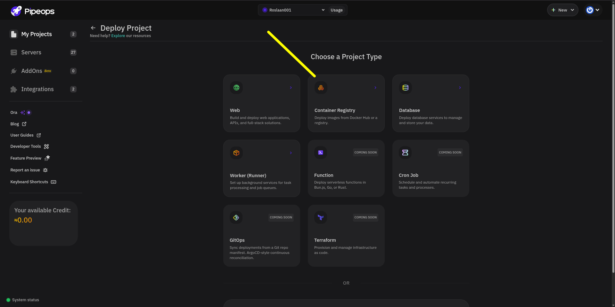Click the Servers count badge 27

(x=73, y=52)
